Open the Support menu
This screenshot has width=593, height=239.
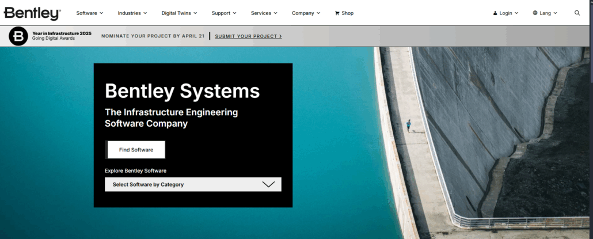pyautogui.click(x=224, y=13)
